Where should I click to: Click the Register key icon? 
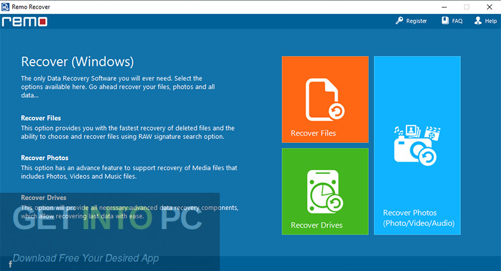tap(399, 21)
